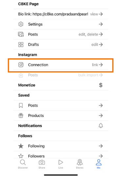Select the Saved Posts bookmark icon

tap(21, 105)
